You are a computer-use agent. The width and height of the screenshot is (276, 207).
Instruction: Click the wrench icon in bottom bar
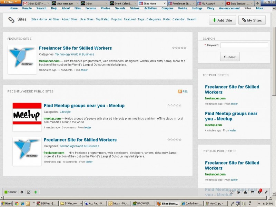[266, 192]
